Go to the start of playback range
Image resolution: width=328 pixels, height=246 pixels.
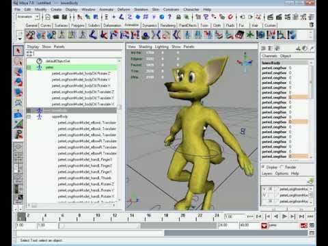coord(251,217)
